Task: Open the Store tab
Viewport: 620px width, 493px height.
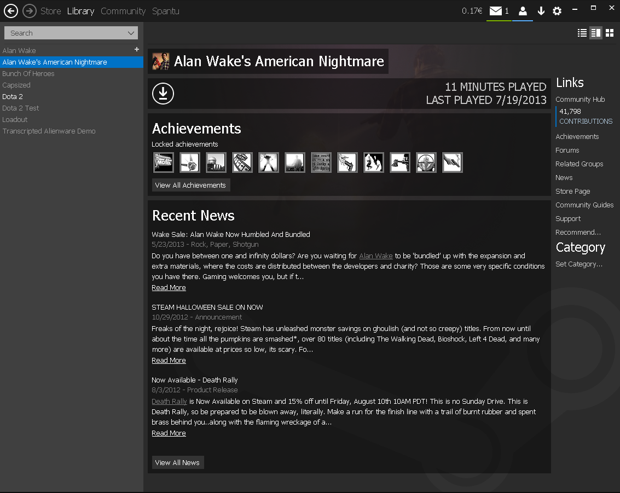Action: (50, 11)
